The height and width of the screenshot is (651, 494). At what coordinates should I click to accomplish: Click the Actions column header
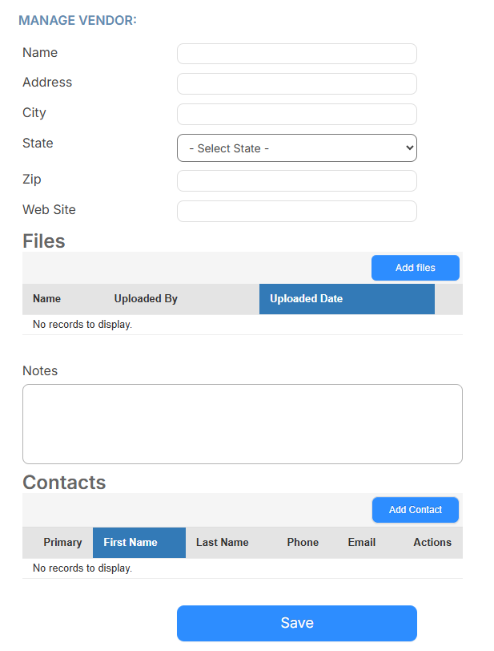pyautogui.click(x=432, y=542)
